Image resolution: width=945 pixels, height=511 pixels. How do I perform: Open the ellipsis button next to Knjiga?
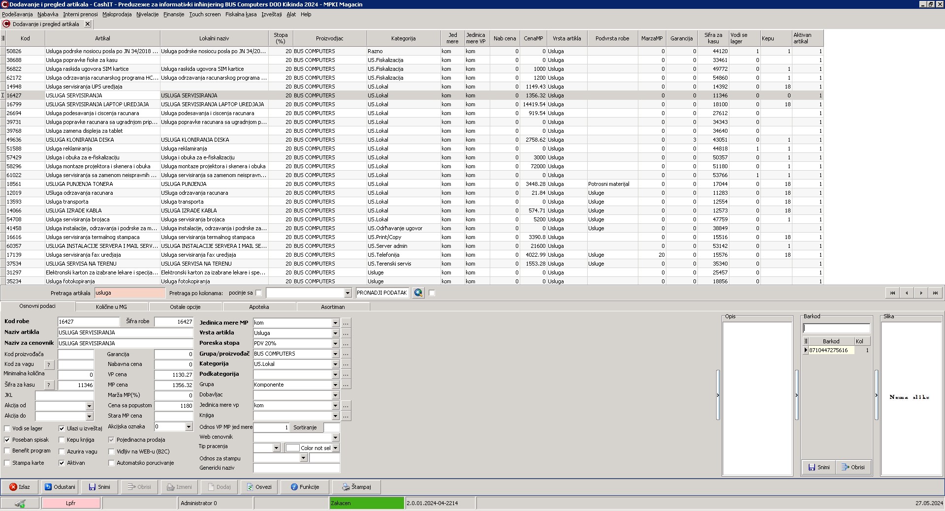346,416
